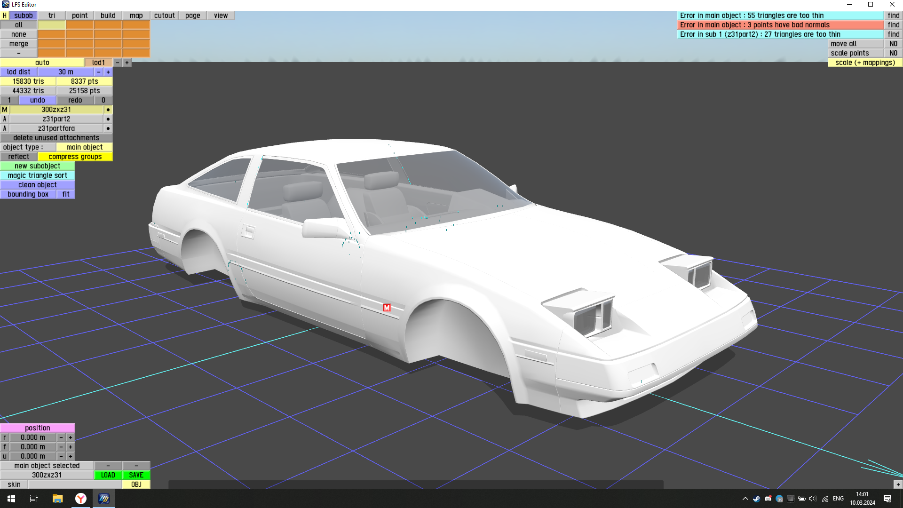Toggle the dot beside 300zxz31 object
The width and height of the screenshot is (903, 508).
[x=108, y=110]
